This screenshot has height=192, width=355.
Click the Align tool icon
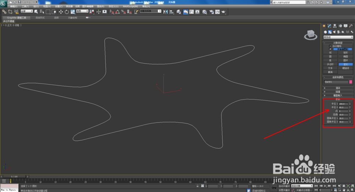(x=171, y=12)
